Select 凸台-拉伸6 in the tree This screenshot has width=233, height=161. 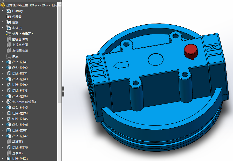(x=20, y=125)
